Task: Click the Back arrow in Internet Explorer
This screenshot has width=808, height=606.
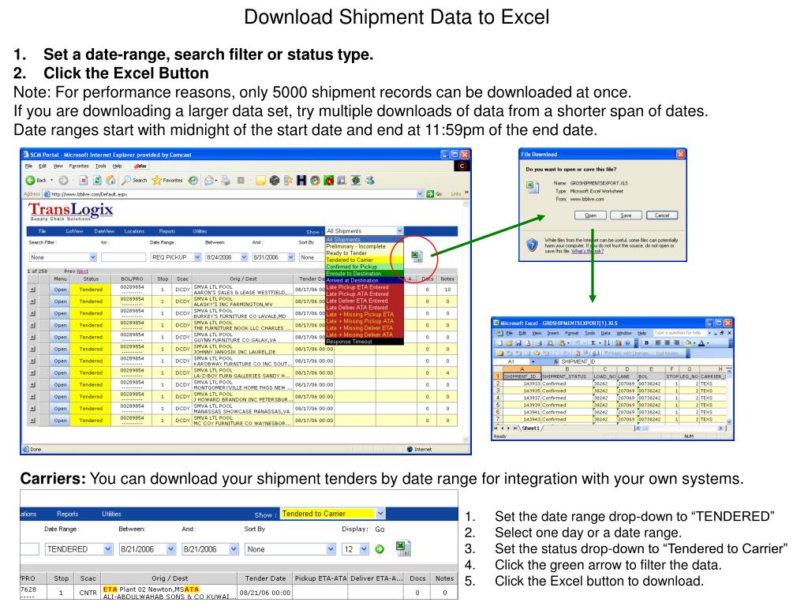Action: click(31, 181)
